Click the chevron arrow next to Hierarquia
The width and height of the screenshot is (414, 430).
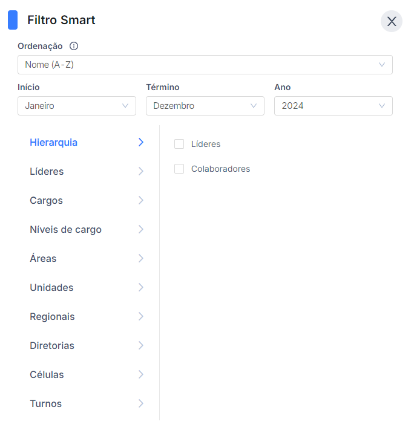(x=141, y=142)
